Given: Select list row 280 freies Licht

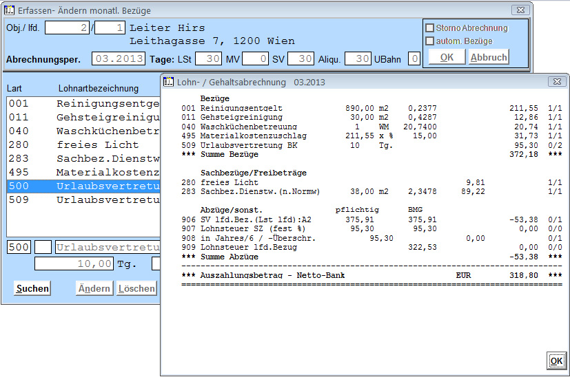Looking at the screenshot, I should [x=83, y=144].
